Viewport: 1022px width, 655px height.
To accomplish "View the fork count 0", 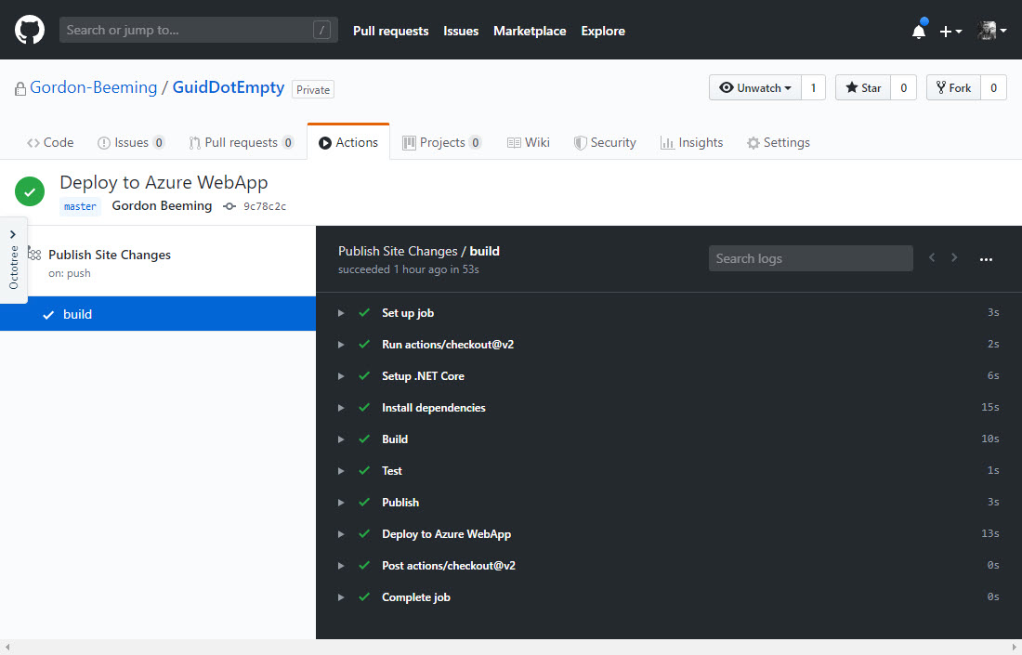I will (993, 87).
